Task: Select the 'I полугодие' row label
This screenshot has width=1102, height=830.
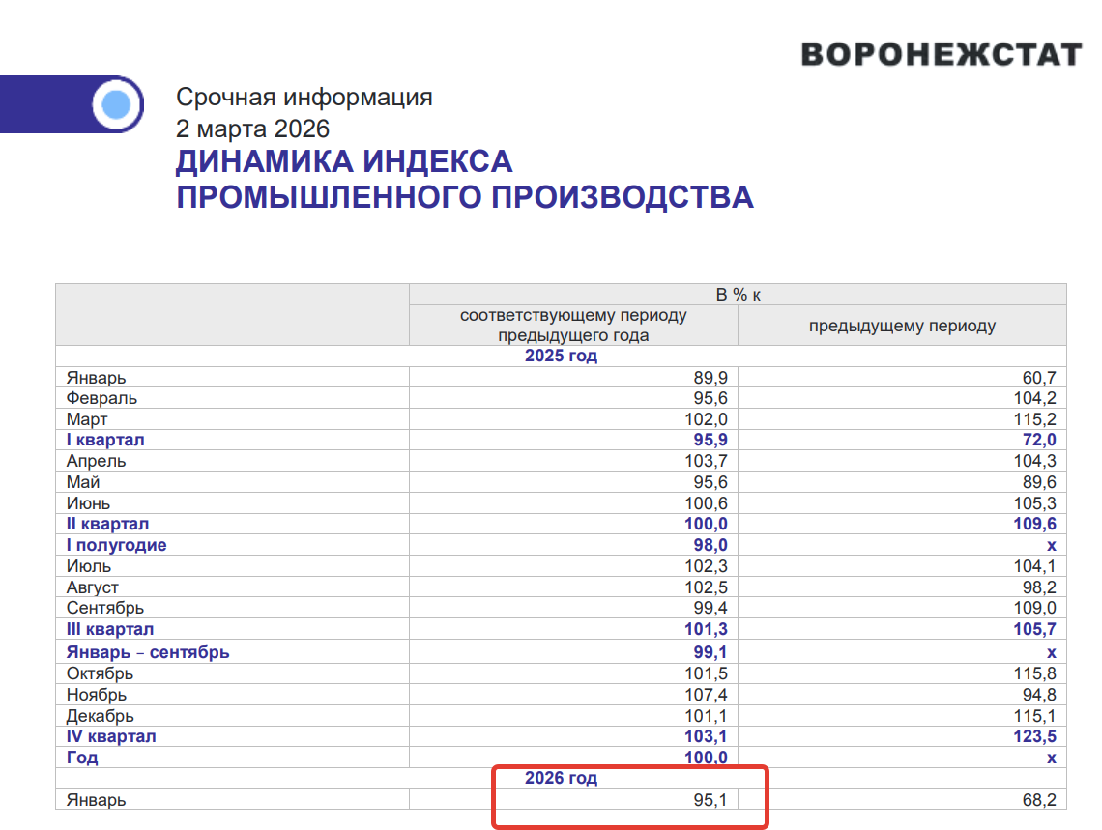Action: [116, 545]
